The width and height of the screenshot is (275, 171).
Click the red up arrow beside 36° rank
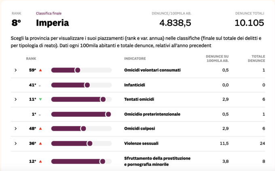coord(40,144)
